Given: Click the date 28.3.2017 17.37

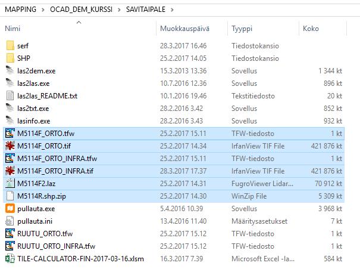Looking at the screenshot, I should (x=183, y=171).
